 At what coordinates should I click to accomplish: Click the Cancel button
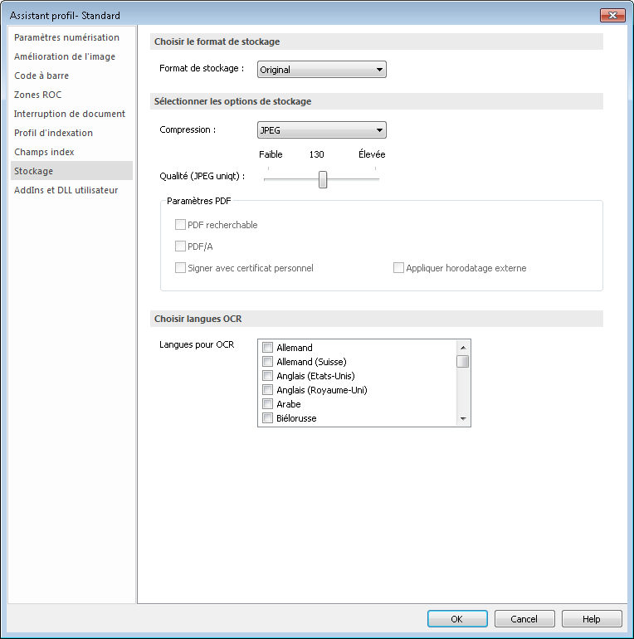tap(524, 619)
